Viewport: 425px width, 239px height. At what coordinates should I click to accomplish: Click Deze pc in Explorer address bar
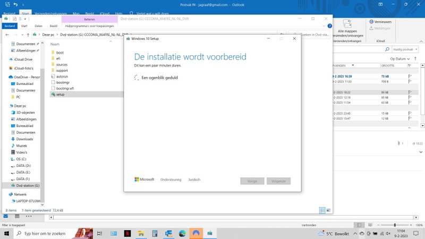(48, 35)
